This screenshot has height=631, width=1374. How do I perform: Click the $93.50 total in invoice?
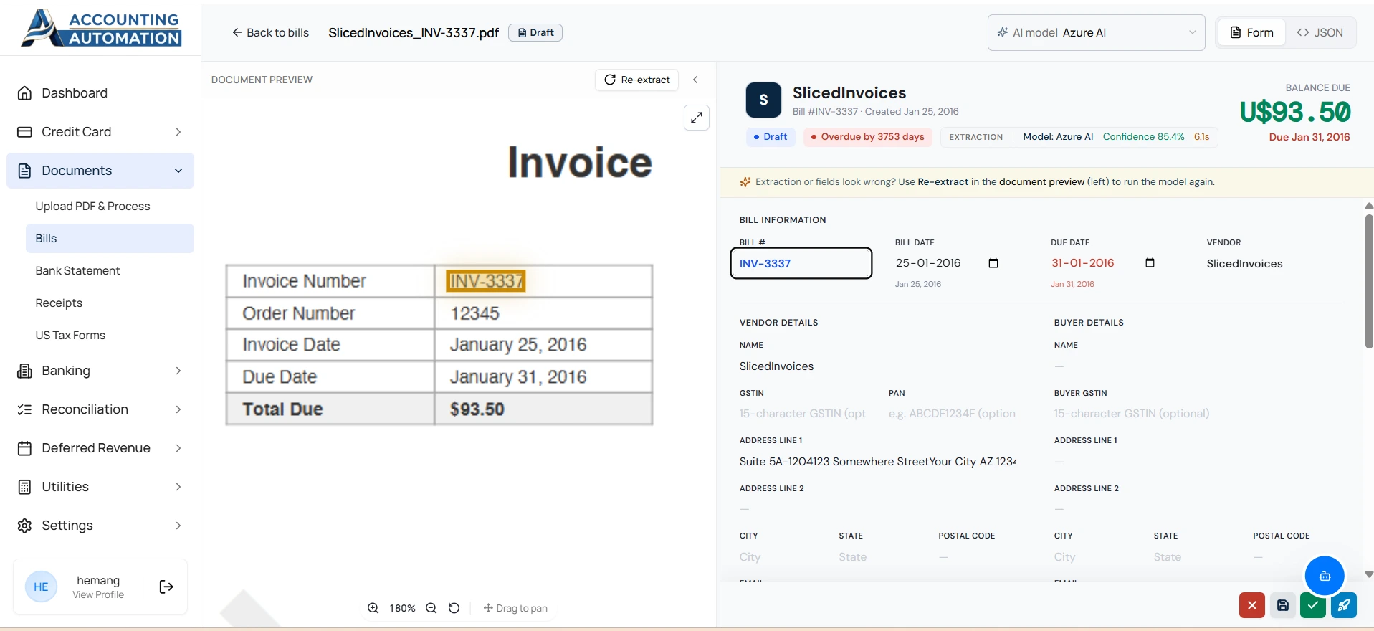tap(477, 409)
